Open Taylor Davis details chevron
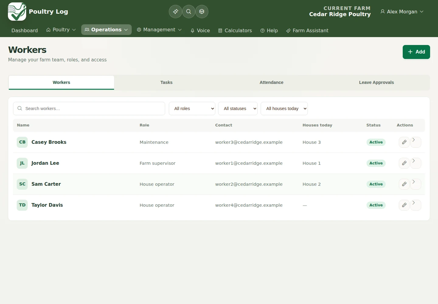The image size is (438, 304). click(x=415, y=205)
